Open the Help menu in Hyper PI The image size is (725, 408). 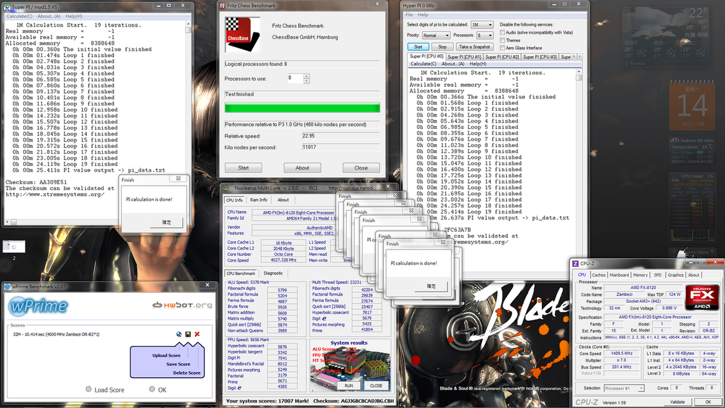pyautogui.click(x=423, y=15)
